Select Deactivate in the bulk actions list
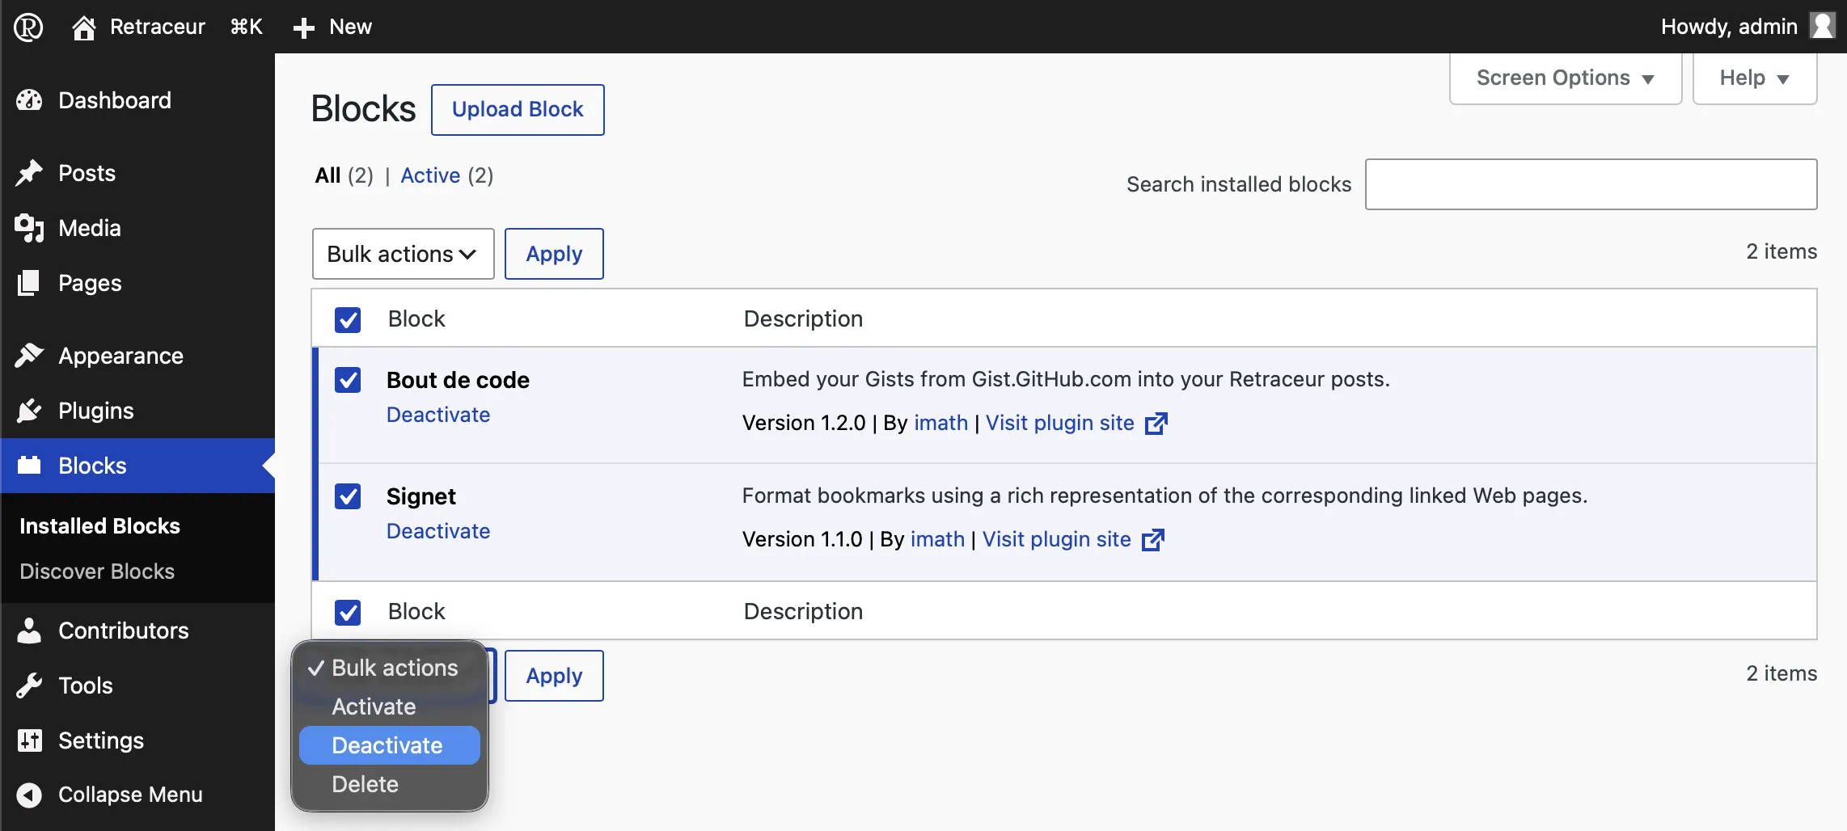 tap(390, 745)
